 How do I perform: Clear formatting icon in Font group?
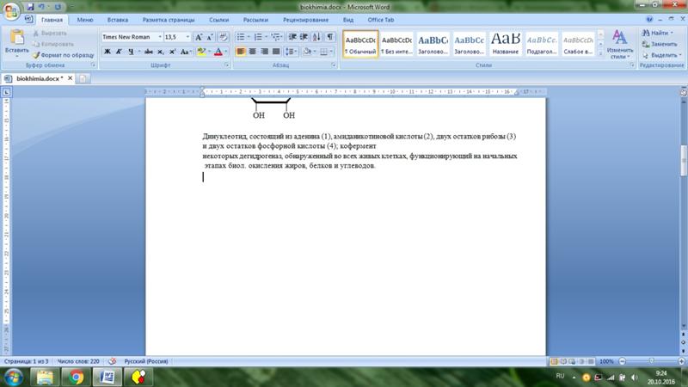(x=224, y=37)
